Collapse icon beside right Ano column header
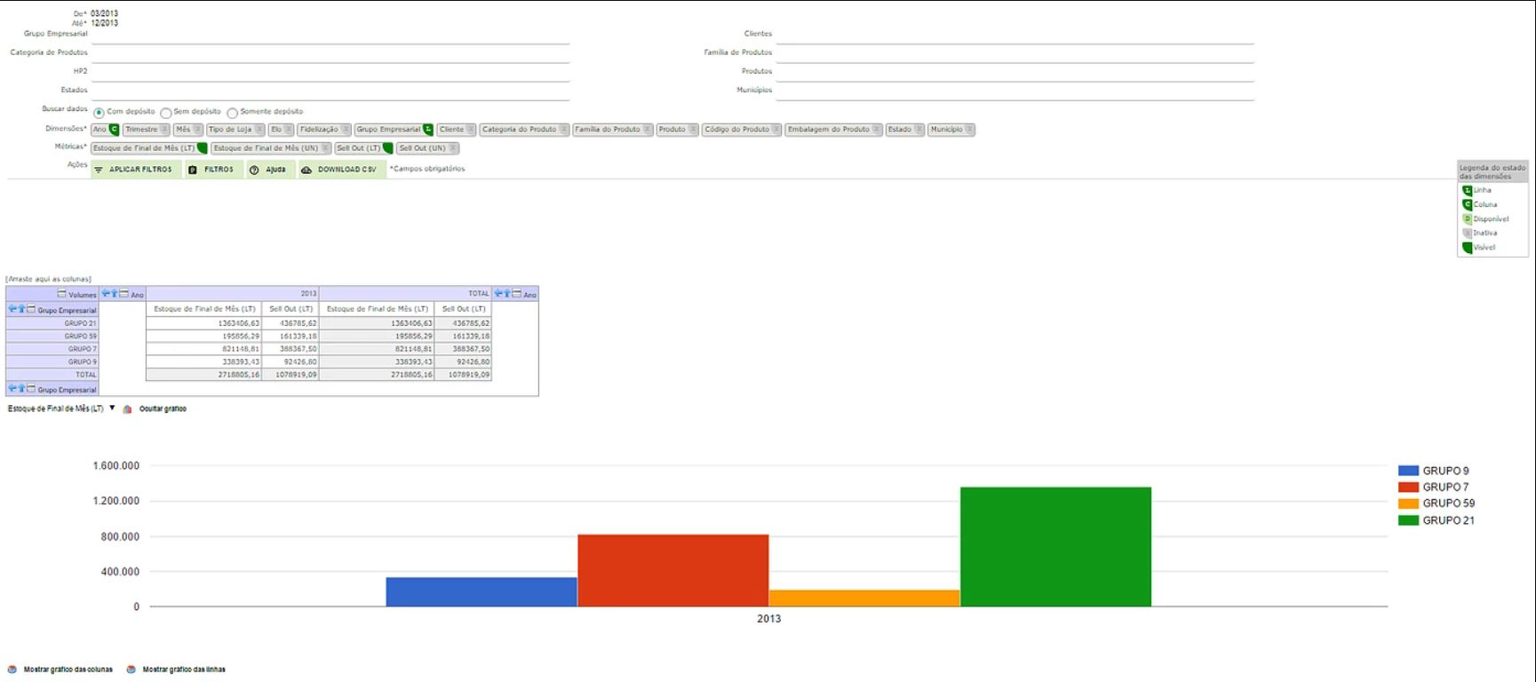Screen dimensions: 1536x682 pyautogui.click(x=517, y=293)
